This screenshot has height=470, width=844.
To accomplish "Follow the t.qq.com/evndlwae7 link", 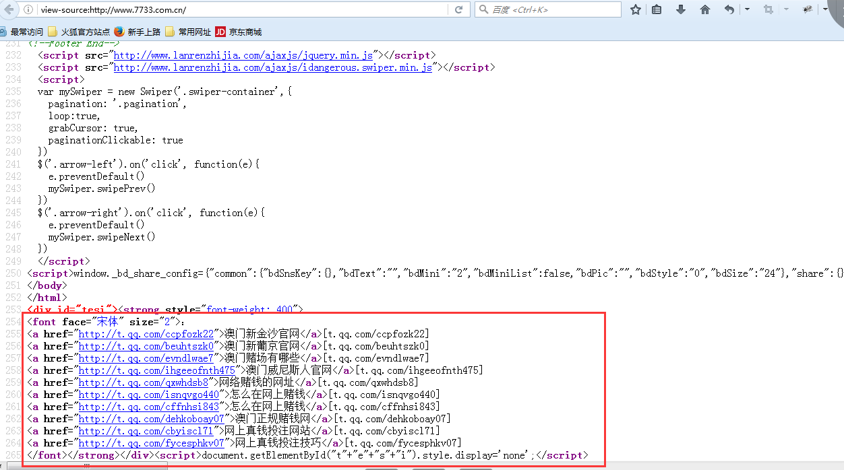I will click(146, 358).
